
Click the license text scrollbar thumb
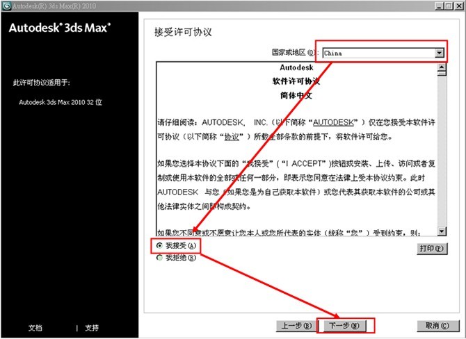pyautogui.click(x=442, y=74)
